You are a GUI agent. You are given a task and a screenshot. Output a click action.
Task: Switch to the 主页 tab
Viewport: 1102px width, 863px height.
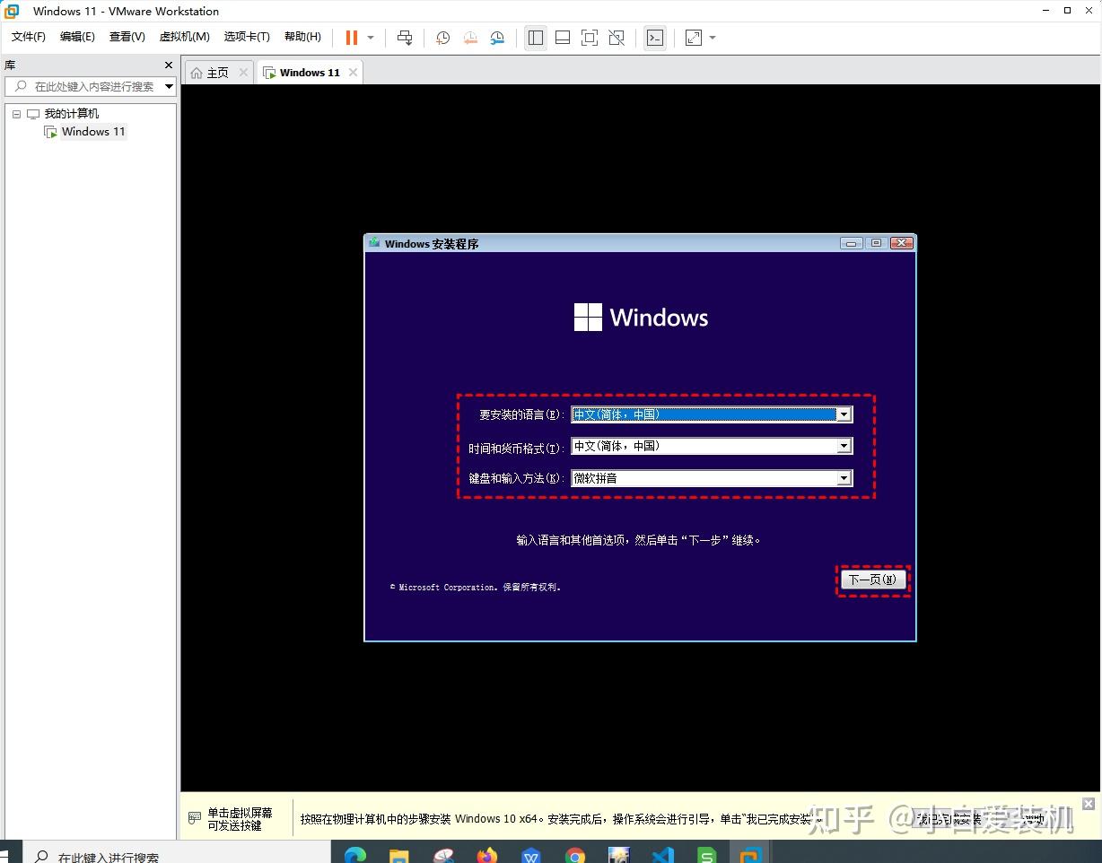coord(215,72)
